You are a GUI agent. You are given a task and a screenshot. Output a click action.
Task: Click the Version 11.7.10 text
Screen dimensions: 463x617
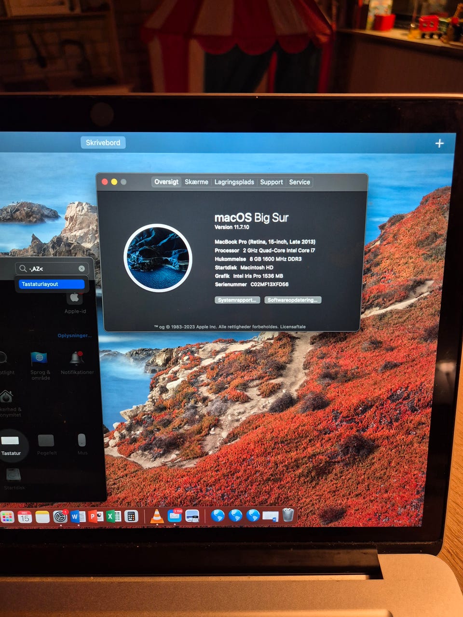tap(232, 227)
